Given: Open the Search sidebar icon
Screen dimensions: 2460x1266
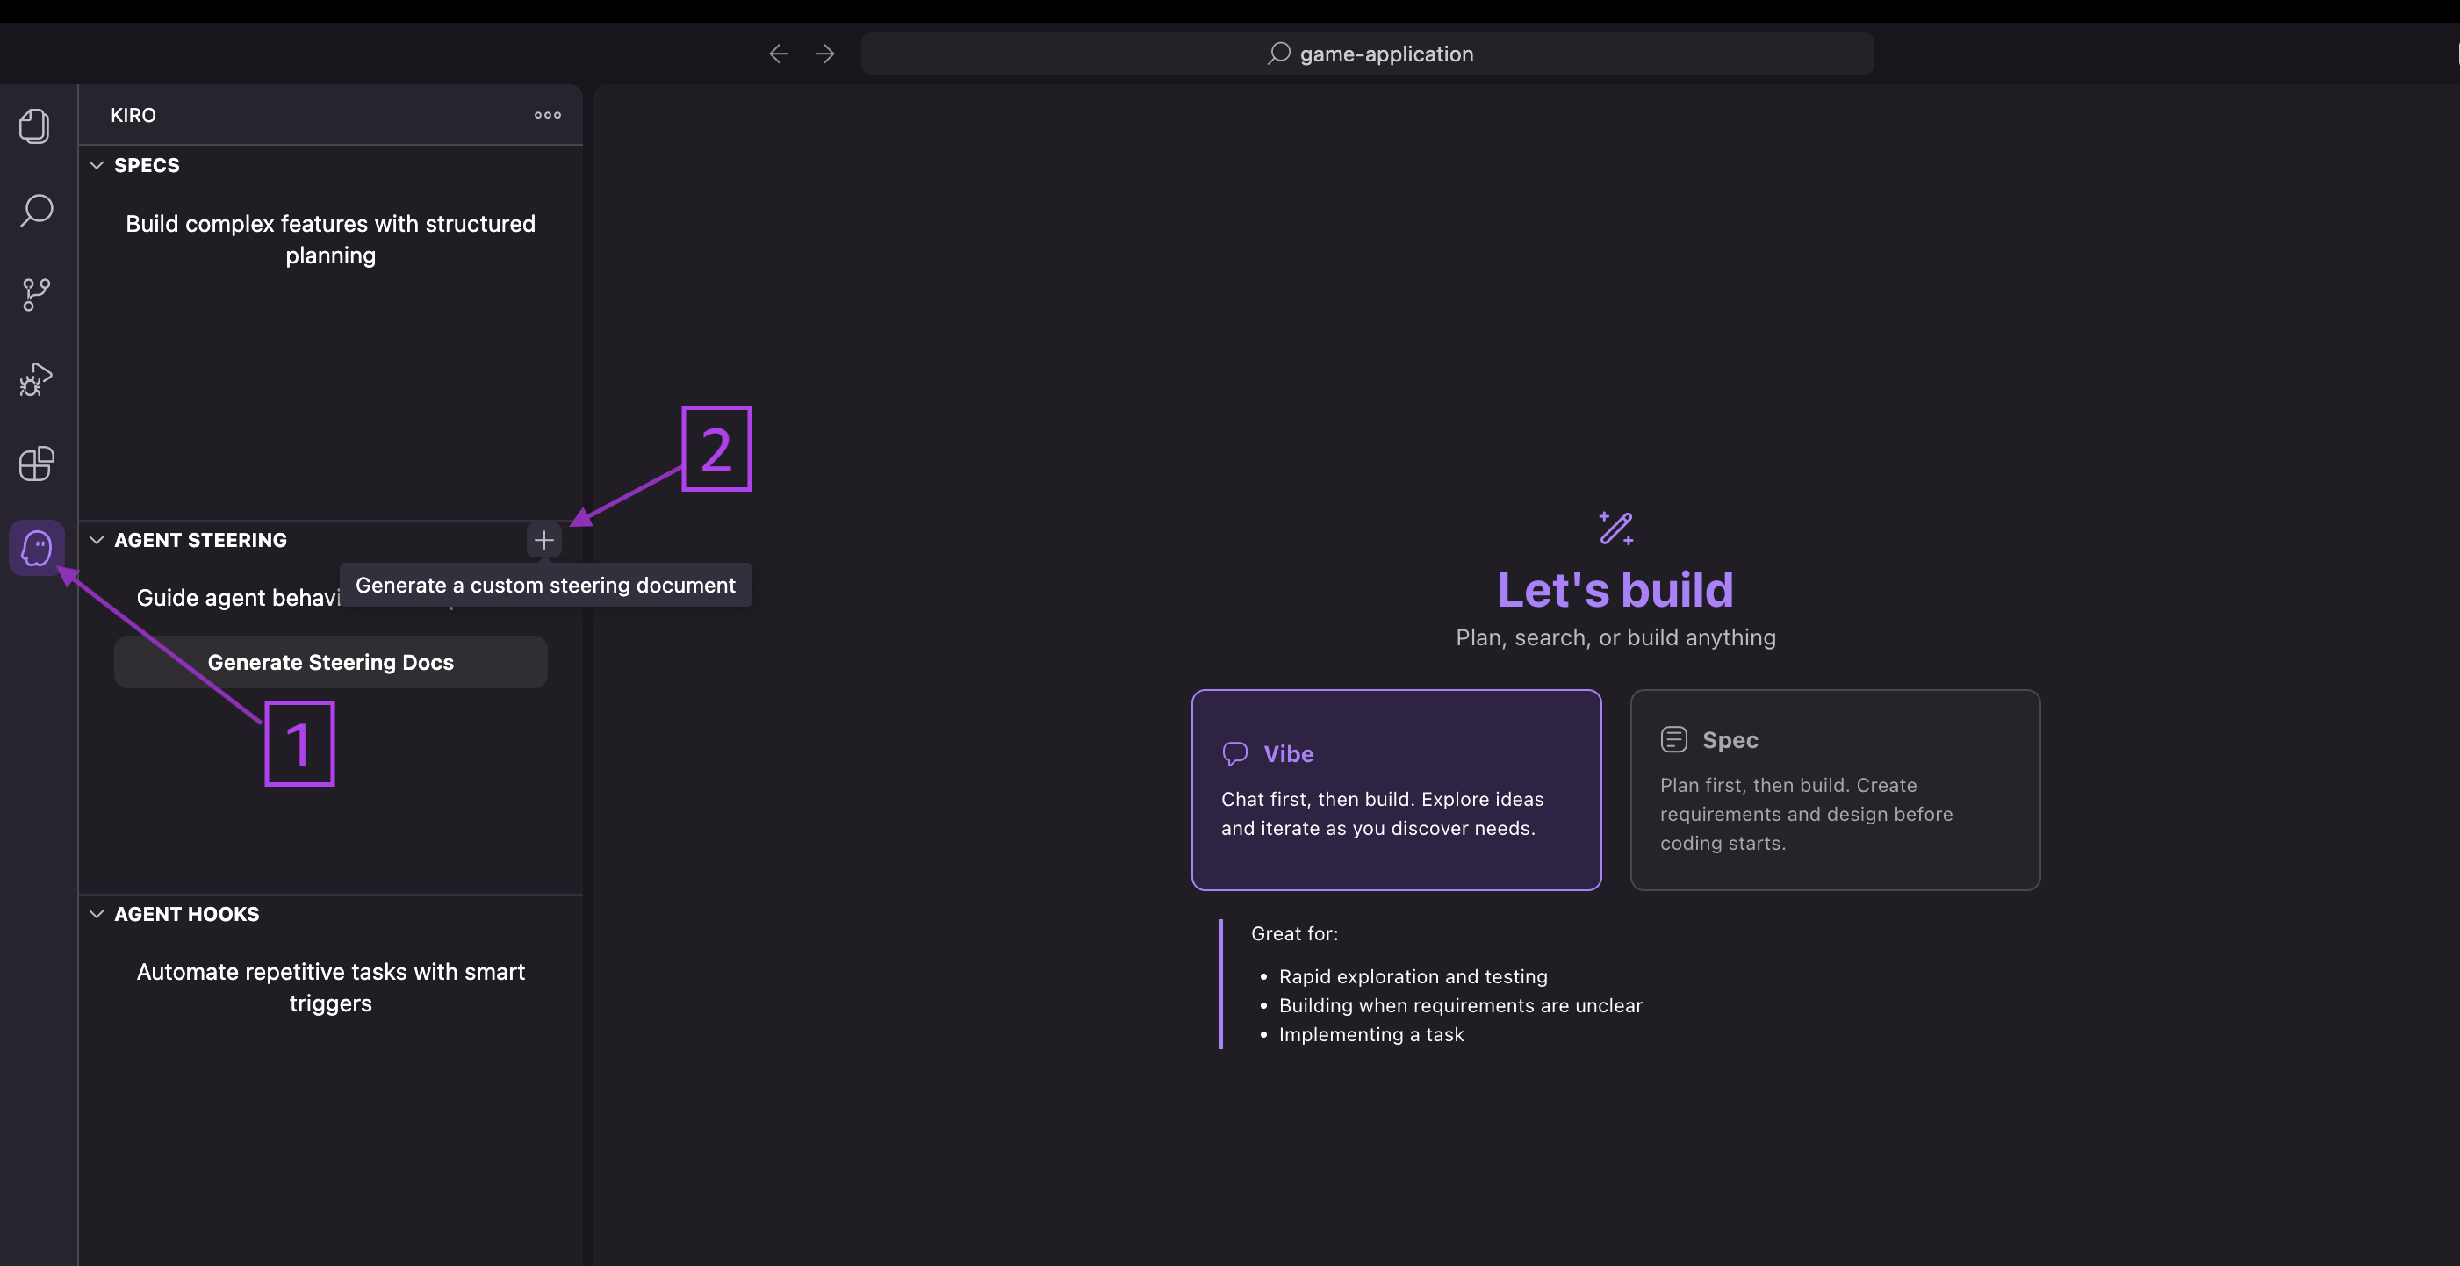Looking at the screenshot, I should pyautogui.click(x=36, y=210).
